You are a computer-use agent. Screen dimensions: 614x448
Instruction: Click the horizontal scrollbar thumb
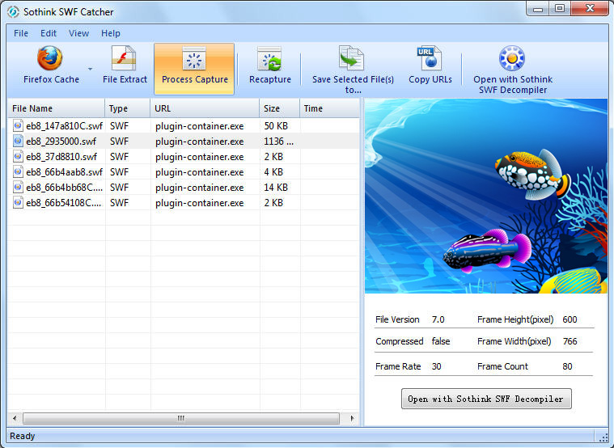181,418
